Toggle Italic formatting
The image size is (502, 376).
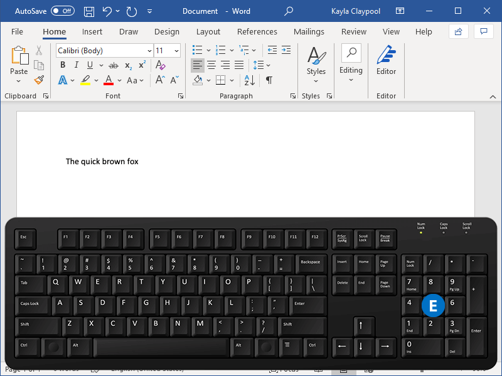coord(77,65)
